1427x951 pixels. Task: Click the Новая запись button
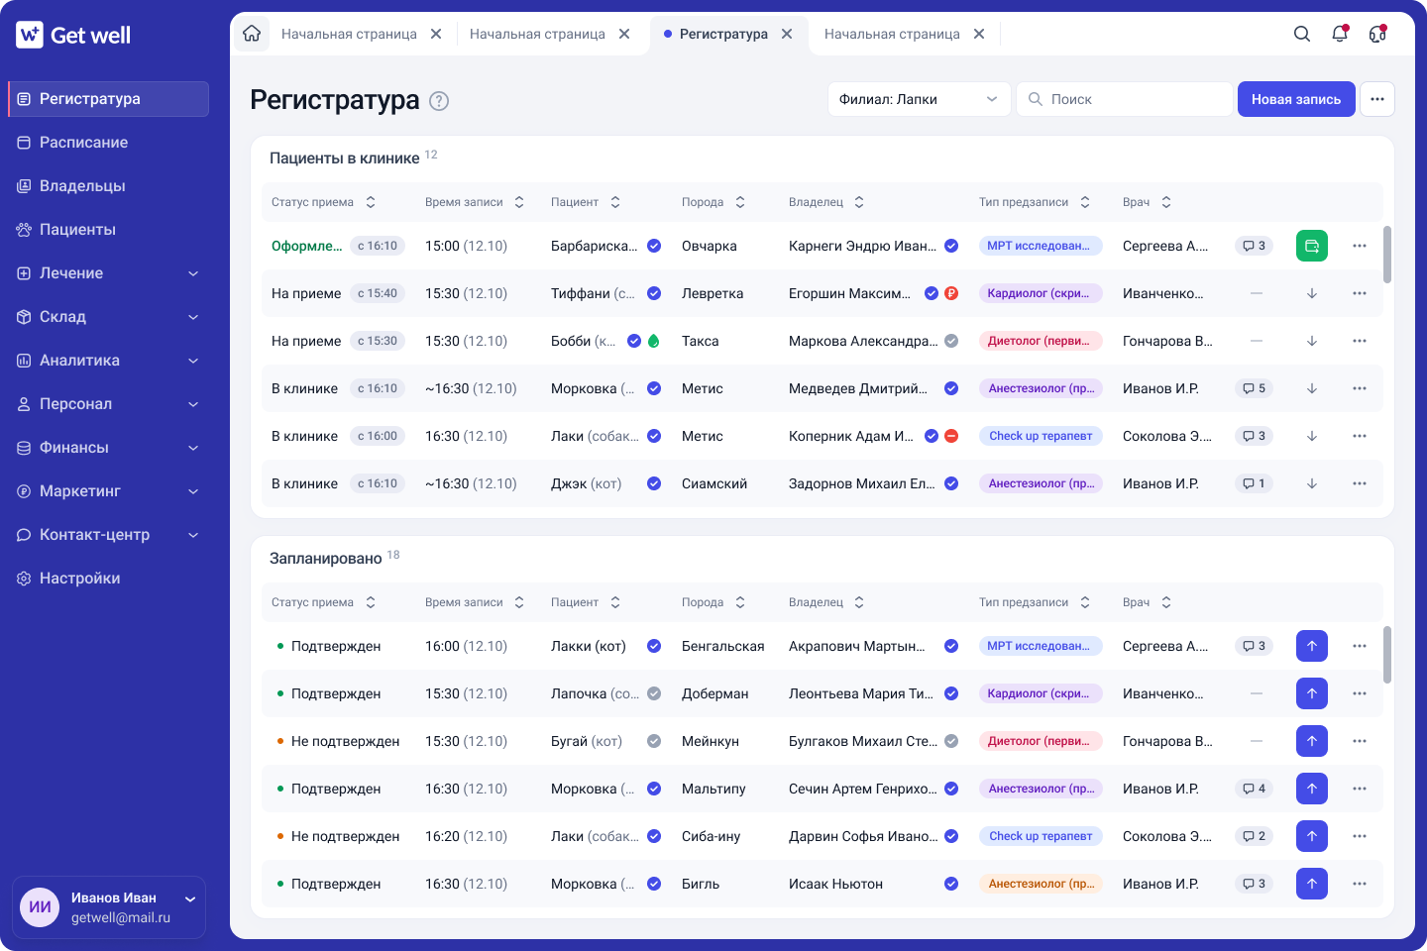coord(1296,99)
